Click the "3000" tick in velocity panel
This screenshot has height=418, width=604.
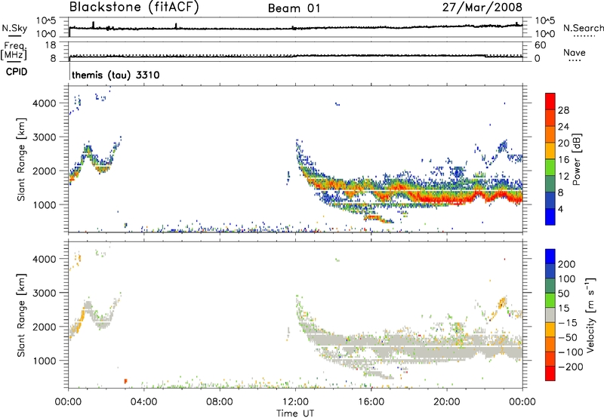[x=45, y=293]
